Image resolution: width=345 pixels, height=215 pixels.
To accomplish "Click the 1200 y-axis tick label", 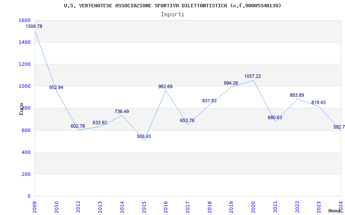I will 25,64.
